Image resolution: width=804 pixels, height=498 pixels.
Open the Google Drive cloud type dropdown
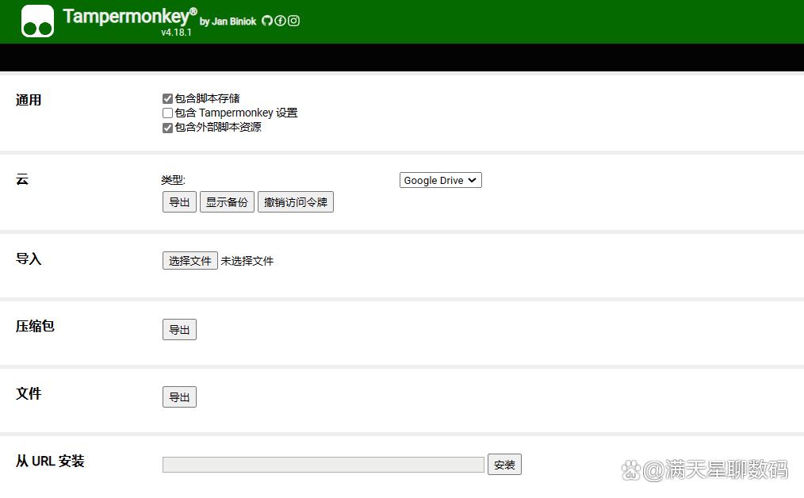[441, 180]
